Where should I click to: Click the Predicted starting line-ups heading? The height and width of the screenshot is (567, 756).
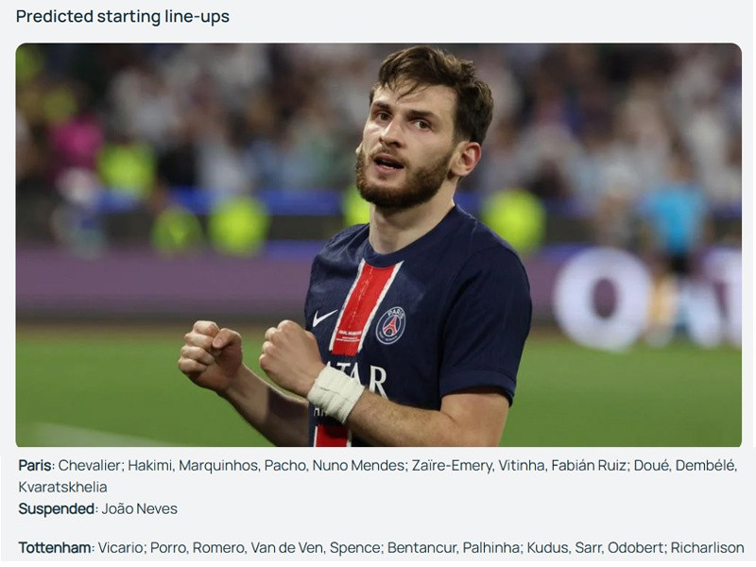[x=123, y=16]
